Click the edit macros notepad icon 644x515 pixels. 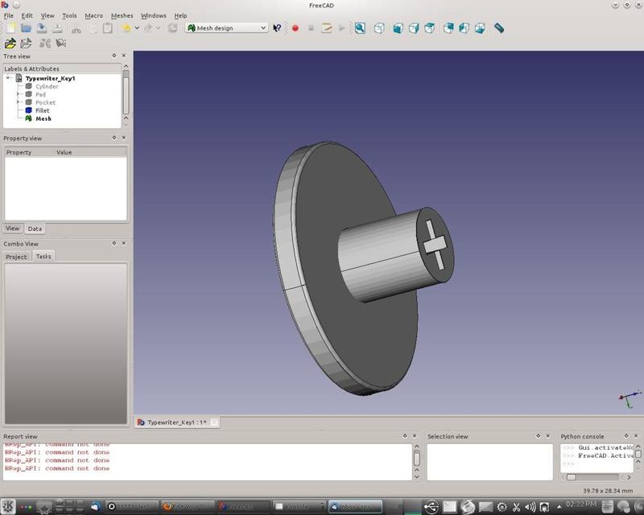click(327, 28)
